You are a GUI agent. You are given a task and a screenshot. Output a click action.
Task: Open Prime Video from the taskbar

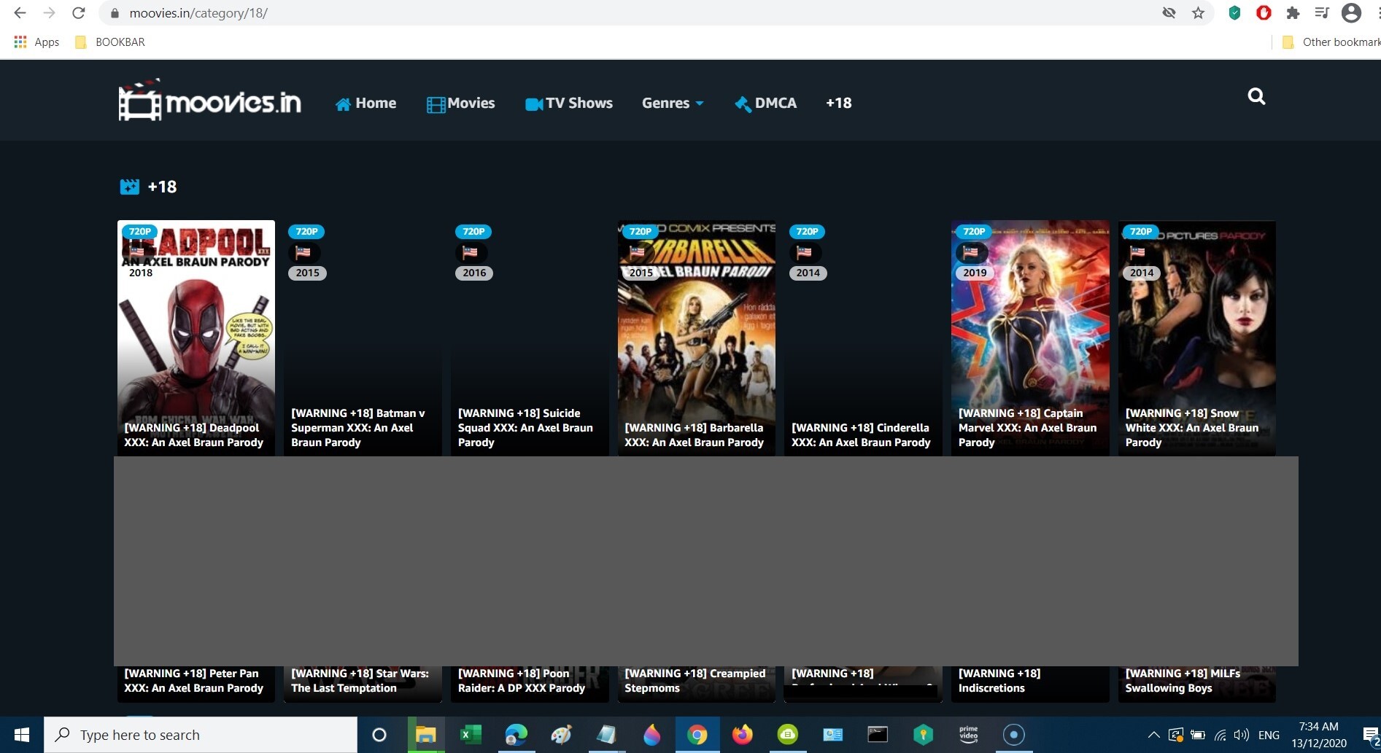pos(968,734)
